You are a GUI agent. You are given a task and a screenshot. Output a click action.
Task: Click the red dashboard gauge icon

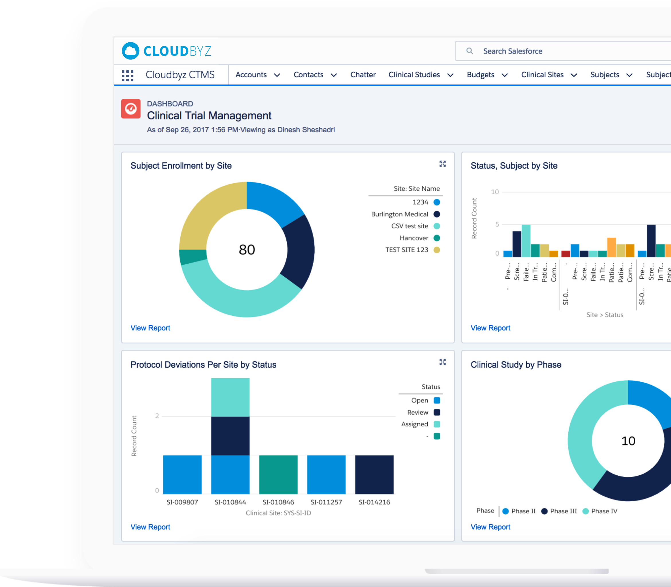pyautogui.click(x=131, y=109)
